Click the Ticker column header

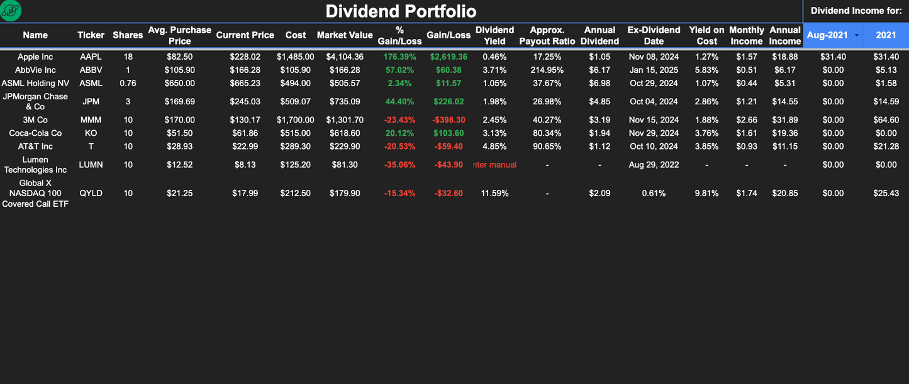coord(91,35)
